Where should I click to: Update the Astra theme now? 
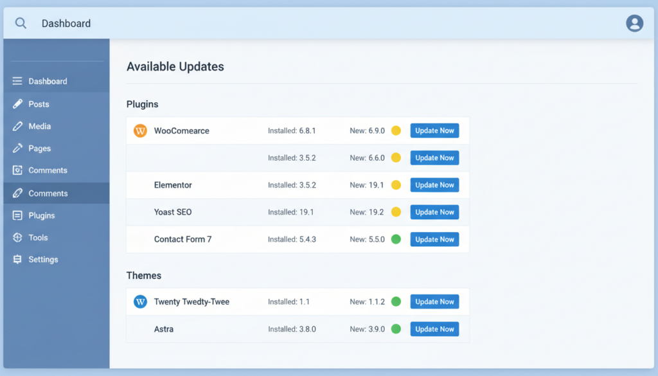434,329
